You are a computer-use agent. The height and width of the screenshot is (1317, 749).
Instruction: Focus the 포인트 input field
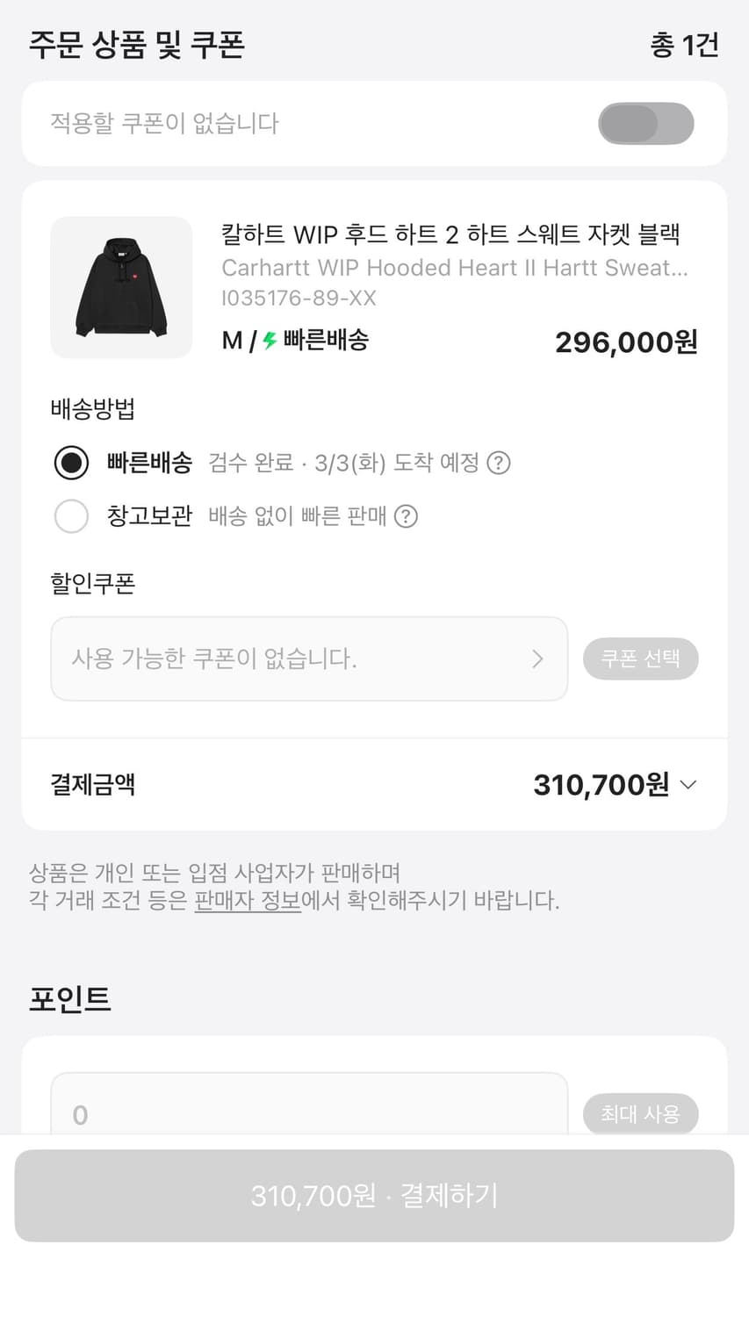(309, 1113)
